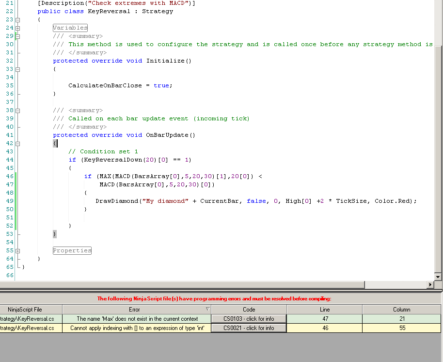This screenshot has width=443, height=362.
Task: Open CS0021 click for info button
Action: click(249, 328)
